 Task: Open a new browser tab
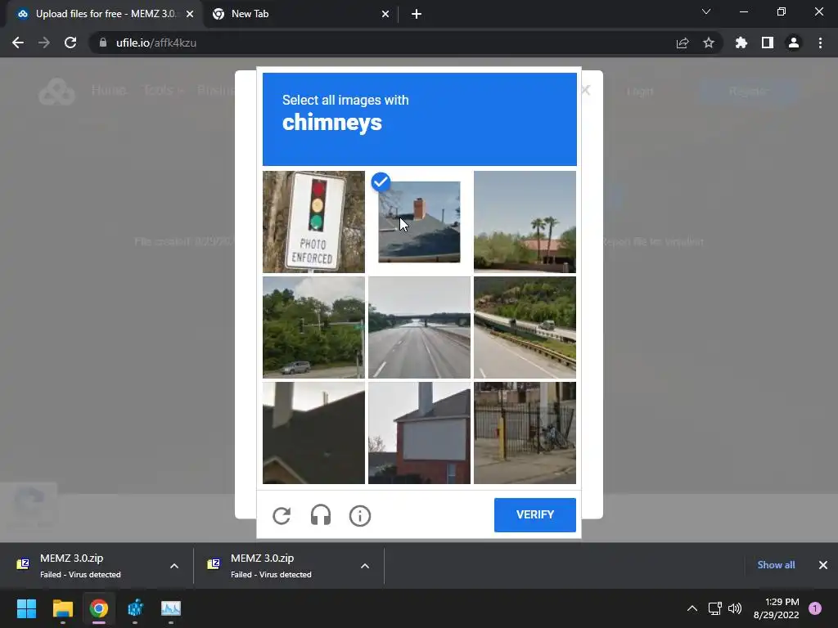tap(417, 14)
